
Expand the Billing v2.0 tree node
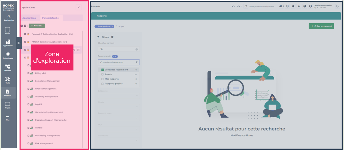[29, 73]
